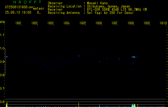Select the filename UT2508131600.pn
Image resolution: width=168 pixels, height=107 pixels.
pyautogui.click(x=19, y=7)
